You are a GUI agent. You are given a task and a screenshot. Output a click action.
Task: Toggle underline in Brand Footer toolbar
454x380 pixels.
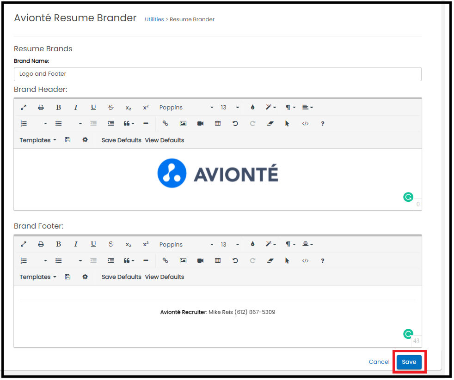point(93,244)
